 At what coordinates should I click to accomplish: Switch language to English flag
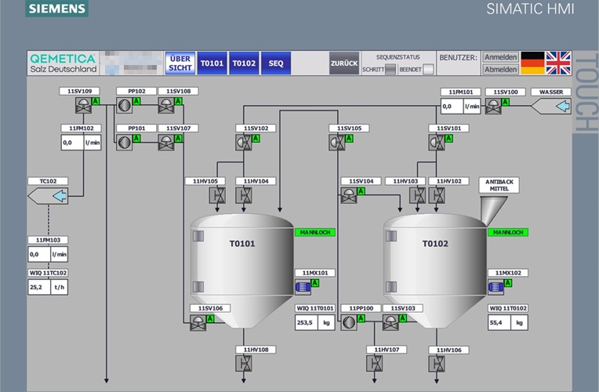point(558,63)
